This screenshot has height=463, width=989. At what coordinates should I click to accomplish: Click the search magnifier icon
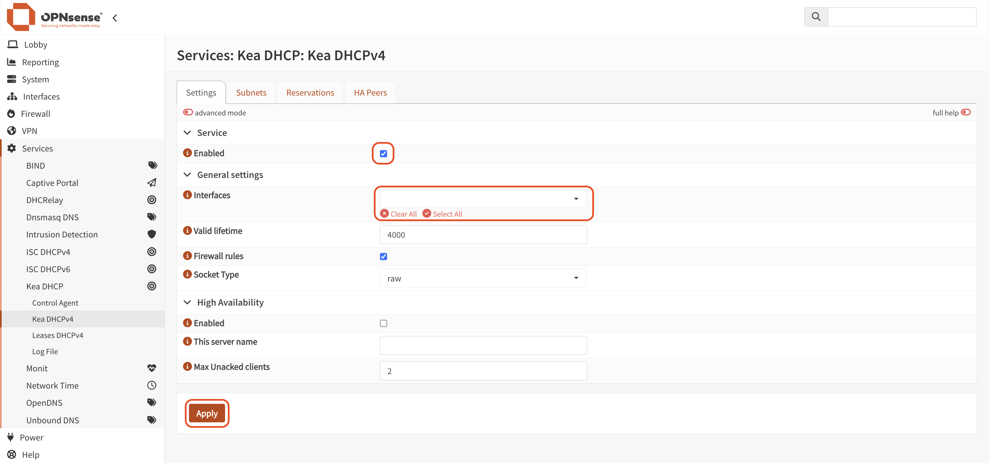(816, 17)
